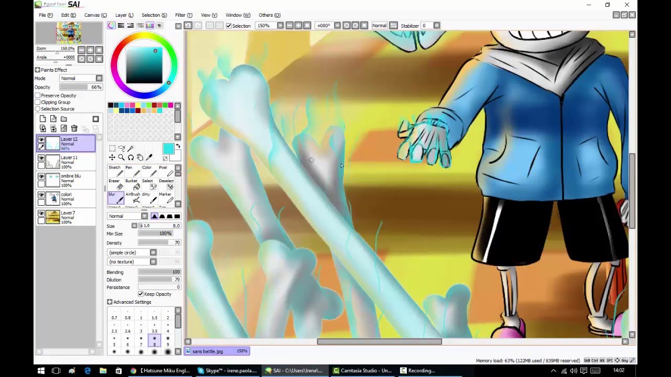Select the Selection Source radio button
The image size is (671, 377).
coord(38,109)
